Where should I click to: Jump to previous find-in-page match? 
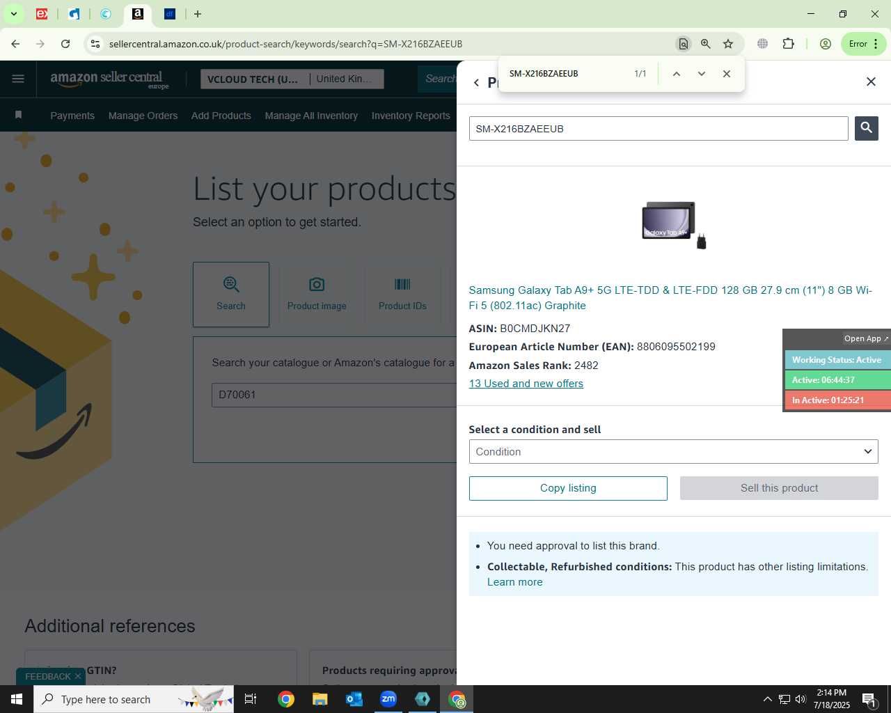pos(676,74)
